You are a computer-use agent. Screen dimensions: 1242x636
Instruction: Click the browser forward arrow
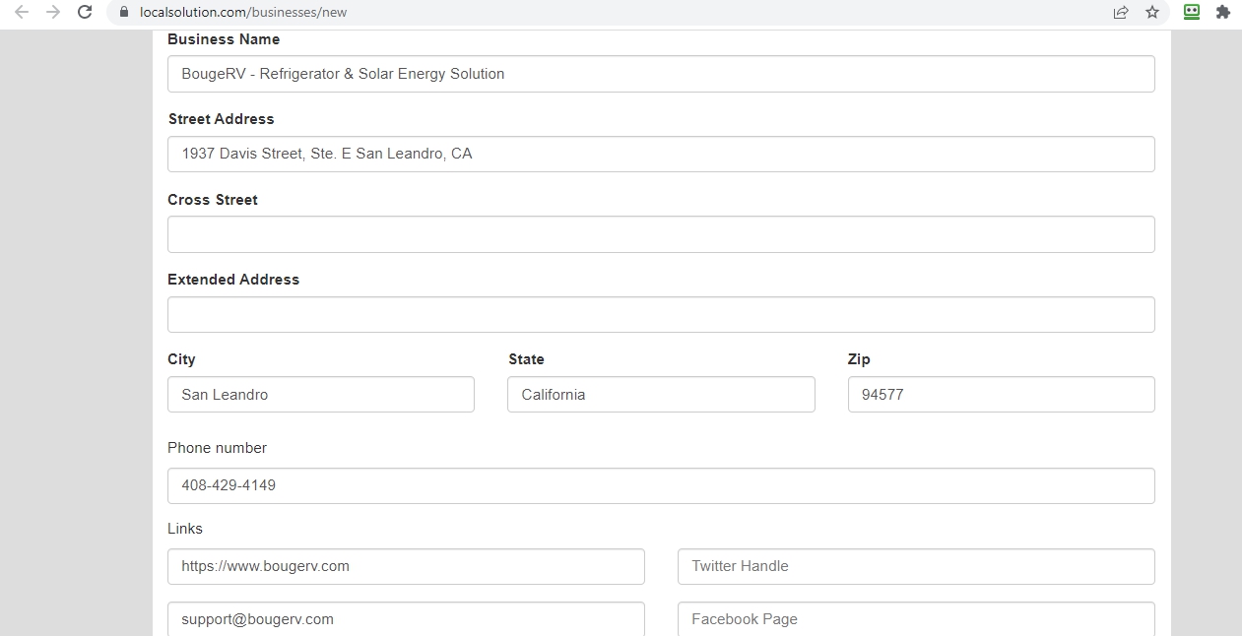53,13
